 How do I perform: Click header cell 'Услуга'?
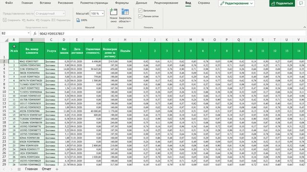(51, 51)
